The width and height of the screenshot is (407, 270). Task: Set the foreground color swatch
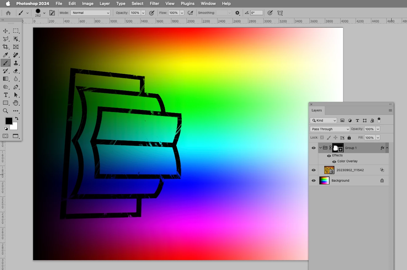(x=9, y=121)
